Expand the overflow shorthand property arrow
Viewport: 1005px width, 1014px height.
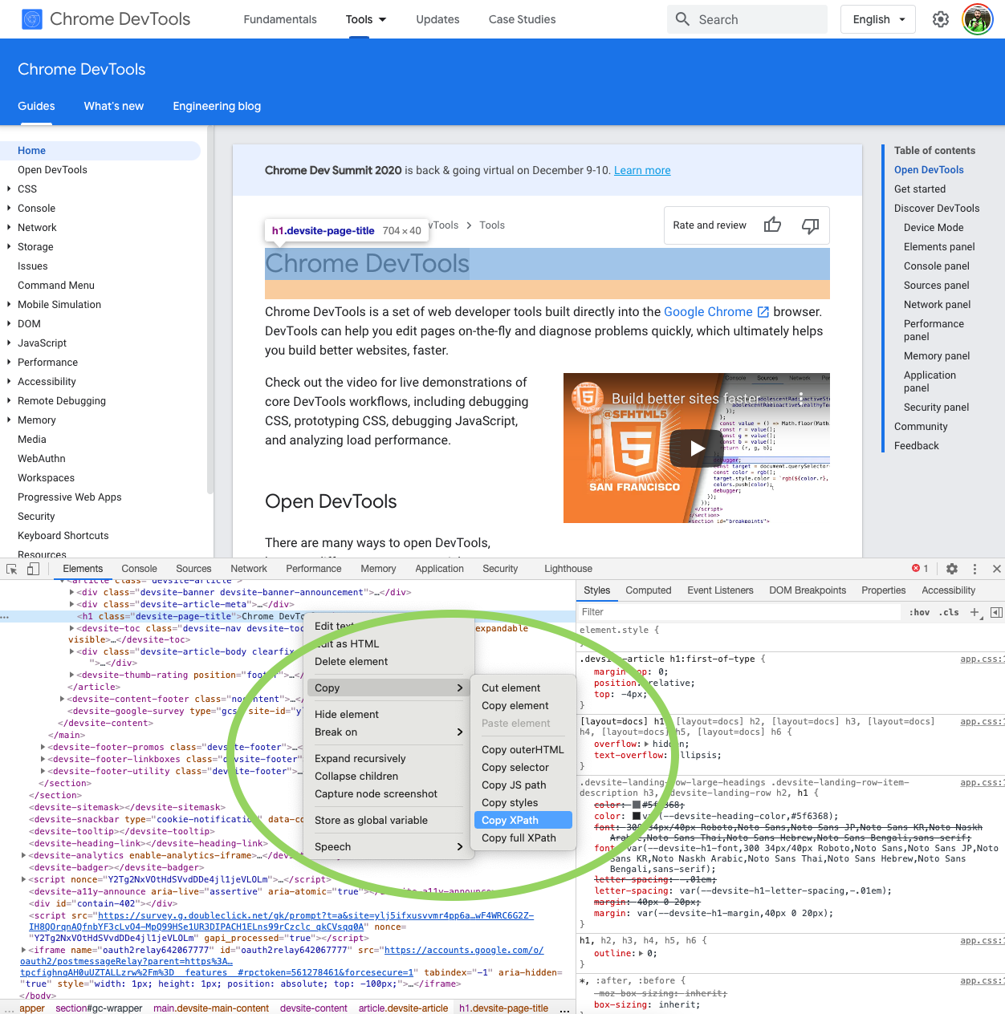click(647, 744)
